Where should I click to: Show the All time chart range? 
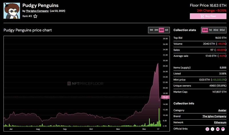[x=167, y=30]
